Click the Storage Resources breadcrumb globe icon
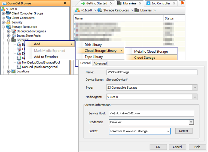 [x=100, y=10]
